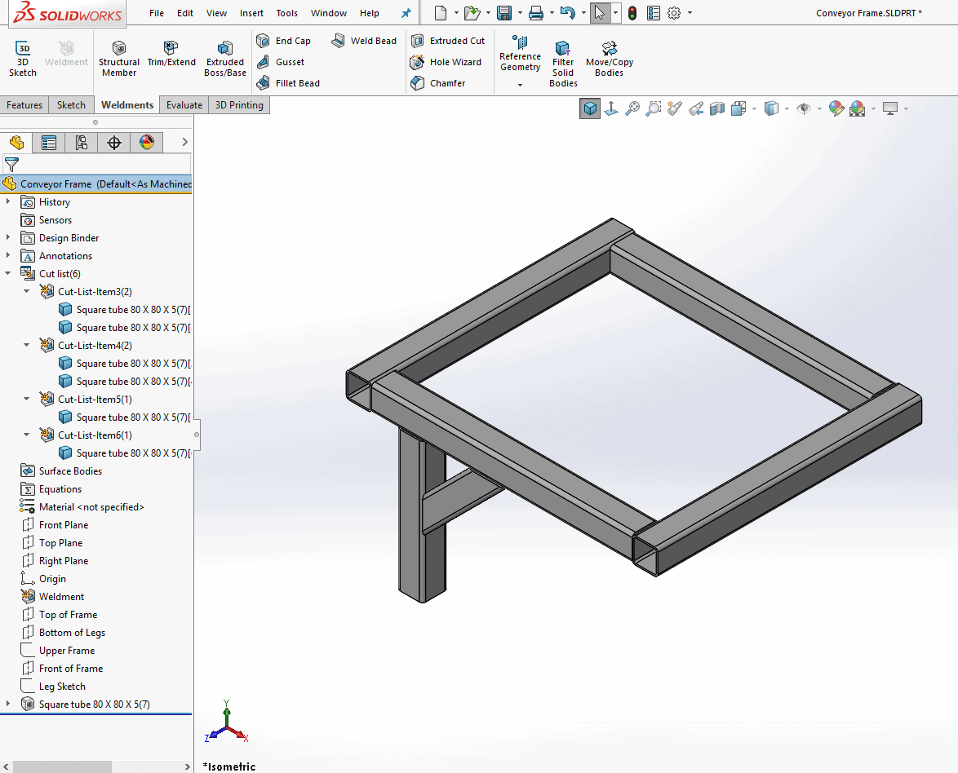Viewport: 958px width, 773px height.
Task: Undo the last action
Action: pos(568,13)
